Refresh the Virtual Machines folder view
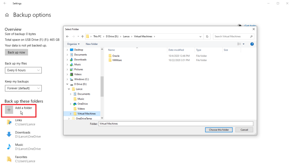Image resolution: width=292 pixels, height=163 pixels. click(x=207, y=36)
